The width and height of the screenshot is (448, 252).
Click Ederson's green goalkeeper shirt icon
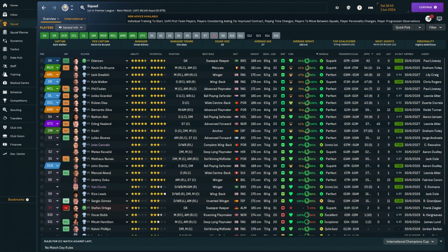[84, 61]
